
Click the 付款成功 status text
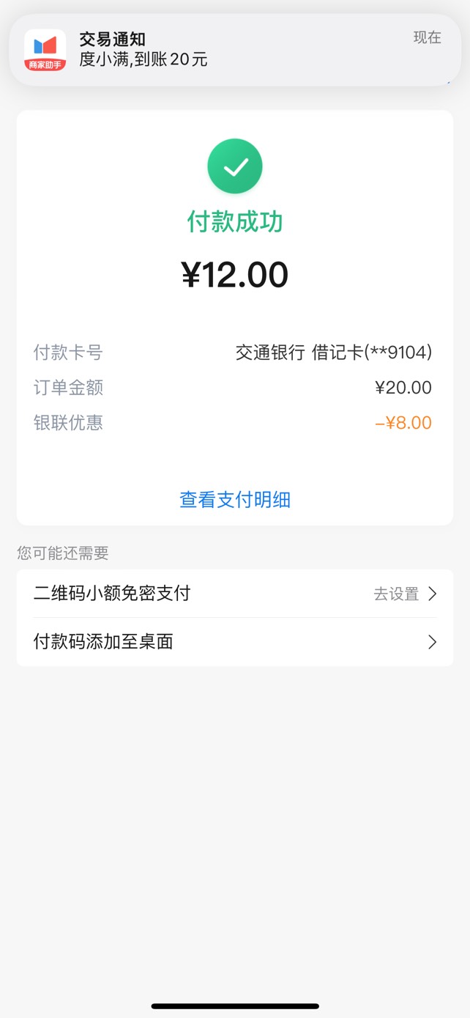tap(235, 221)
